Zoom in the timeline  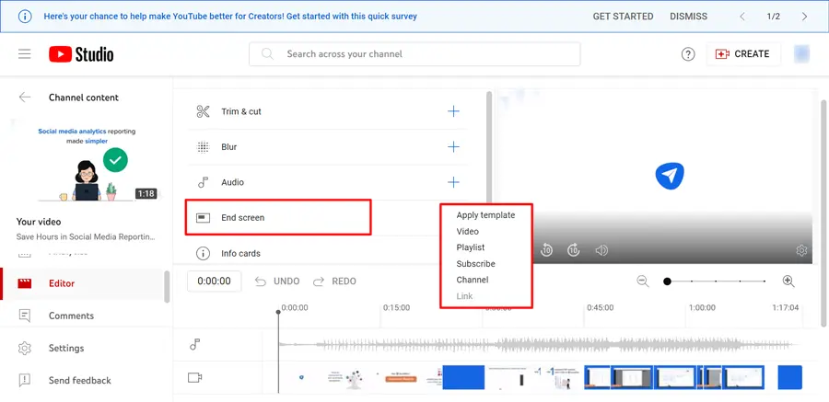(x=788, y=281)
